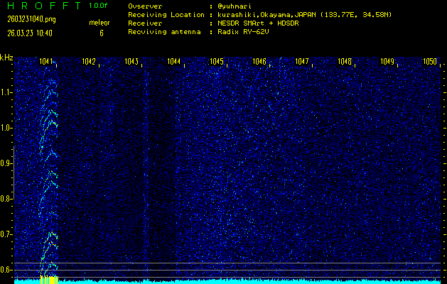The image size is (447, 284).
Task: Click the location kurashiki,Okayama,JAPAN text
Action: (266, 15)
